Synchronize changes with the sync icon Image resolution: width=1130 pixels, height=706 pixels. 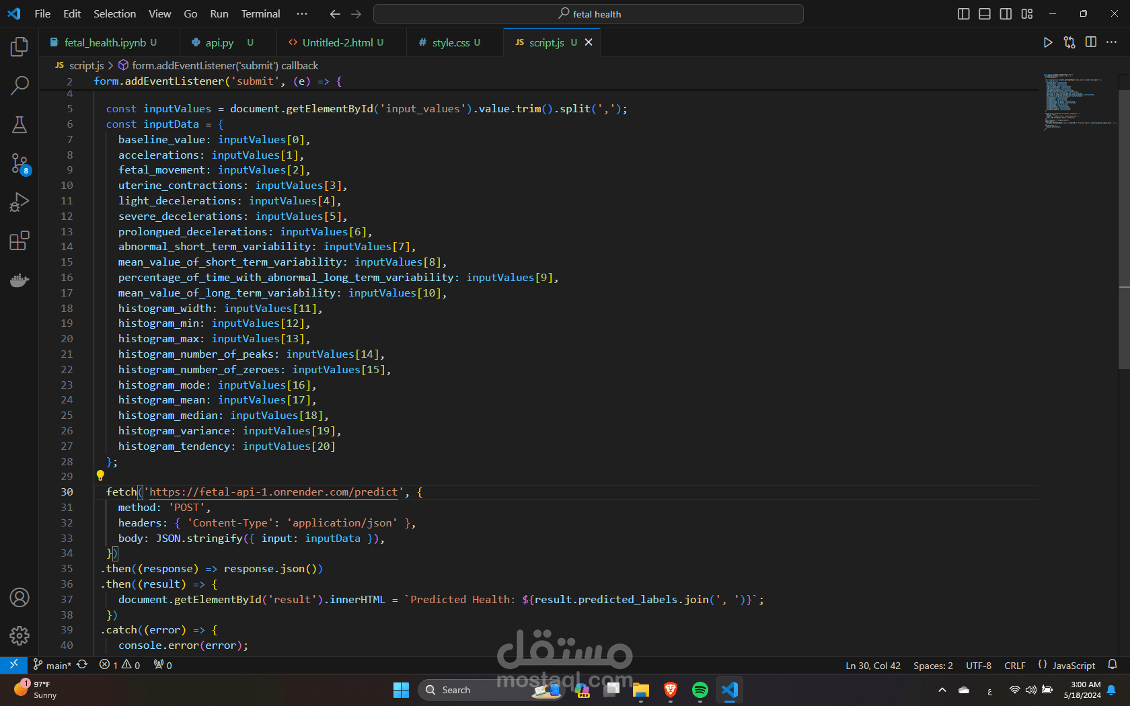click(82, 665)
